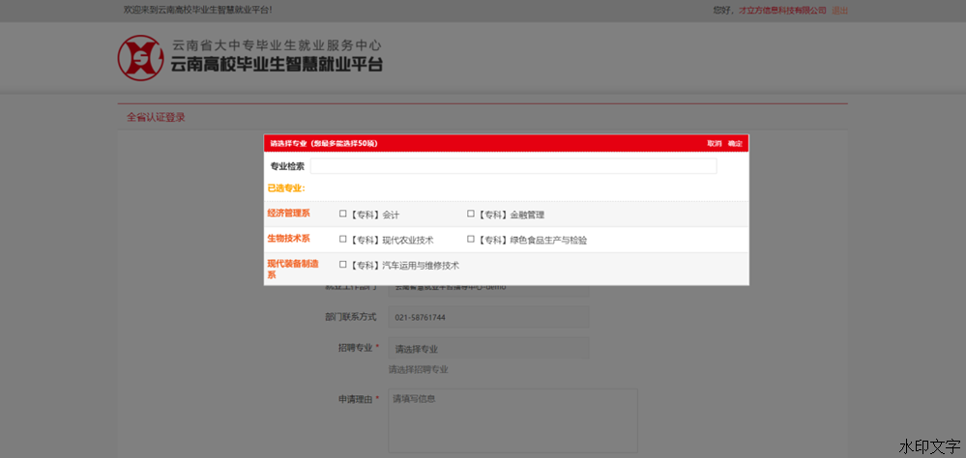Tick the 【专科】金融管理 checkbox
Screen dimensions: 966x458
coord(471,214)
